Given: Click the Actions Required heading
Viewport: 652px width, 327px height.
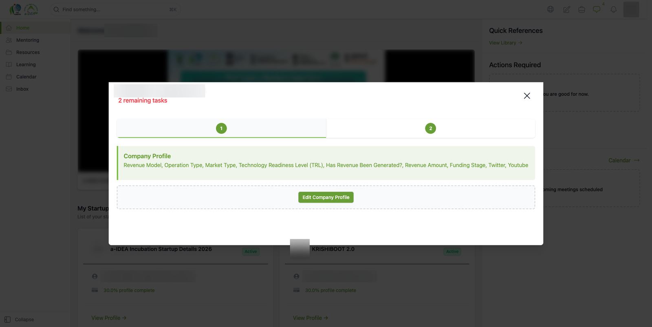Looking at the screenshot, I should (515, 65).
